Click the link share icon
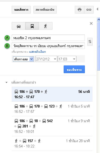Image resolution: width=100 pixels, height=153 pixels. [89, 10]
